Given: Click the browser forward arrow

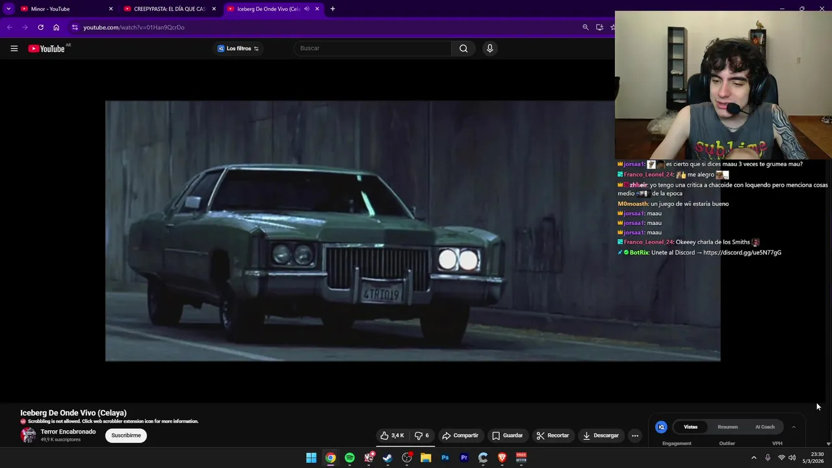Looking at the screenshot, I should coord(25,27).
